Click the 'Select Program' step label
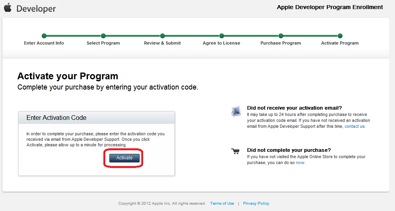This screenshot has width=395, height=211. pyautogui.click(x=103, y=43)
